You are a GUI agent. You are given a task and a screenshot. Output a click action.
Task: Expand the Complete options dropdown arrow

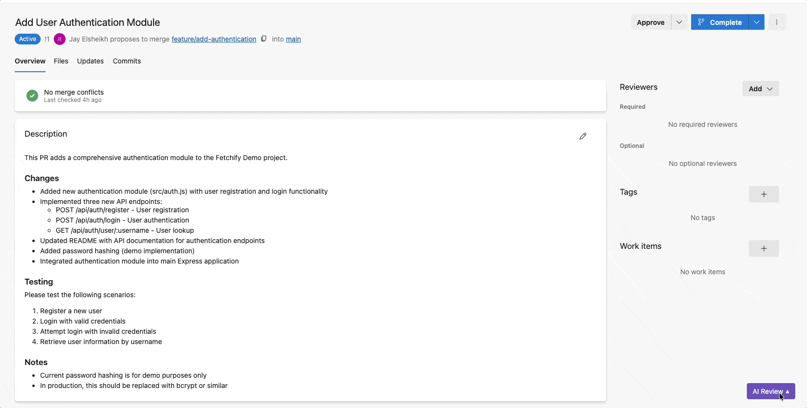coord(756,22)
